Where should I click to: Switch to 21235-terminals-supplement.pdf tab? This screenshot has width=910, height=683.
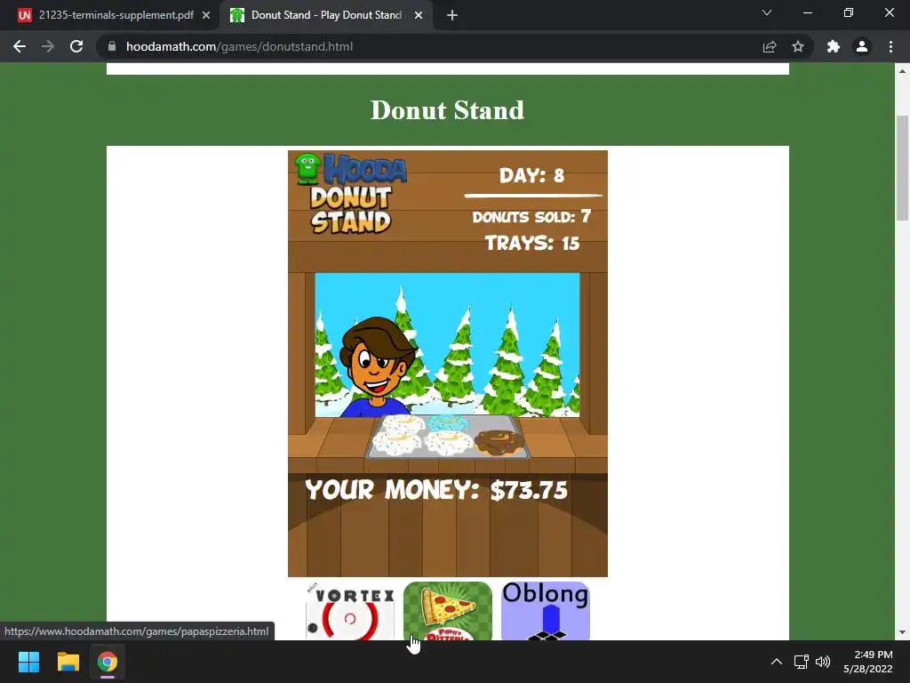110,15
